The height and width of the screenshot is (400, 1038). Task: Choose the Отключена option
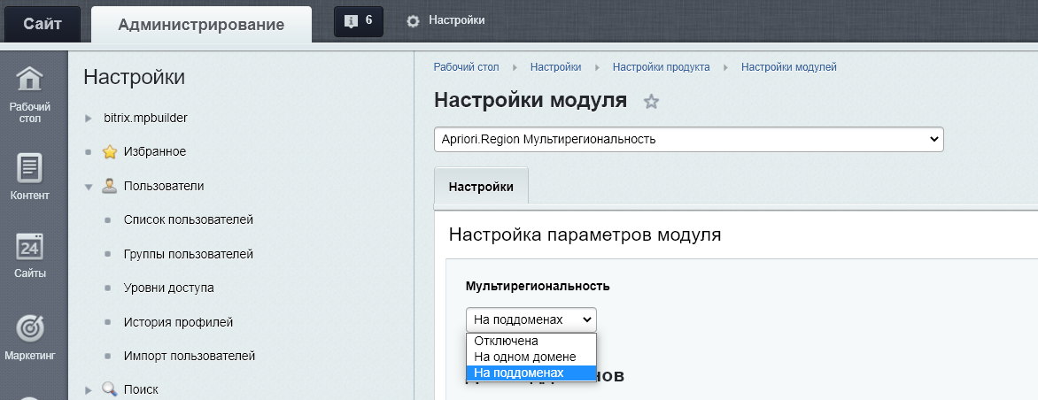pos(531,342)
